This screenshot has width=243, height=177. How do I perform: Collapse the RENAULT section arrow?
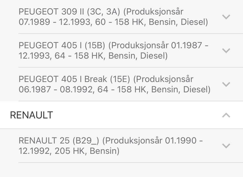click(x=226, y=115)
